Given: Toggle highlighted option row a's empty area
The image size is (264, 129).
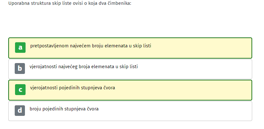Looking at the screenshot, I should (x=200, y=48).
